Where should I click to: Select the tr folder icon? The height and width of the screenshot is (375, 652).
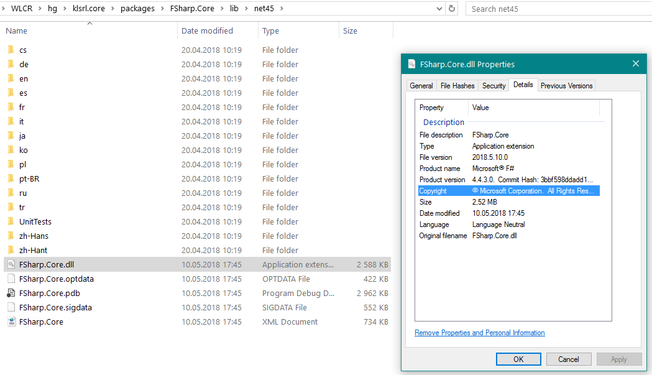tap(11, 207)
